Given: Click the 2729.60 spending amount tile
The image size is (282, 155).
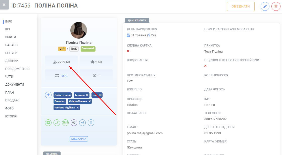Looking at the screenshot, I should (61, 62).
